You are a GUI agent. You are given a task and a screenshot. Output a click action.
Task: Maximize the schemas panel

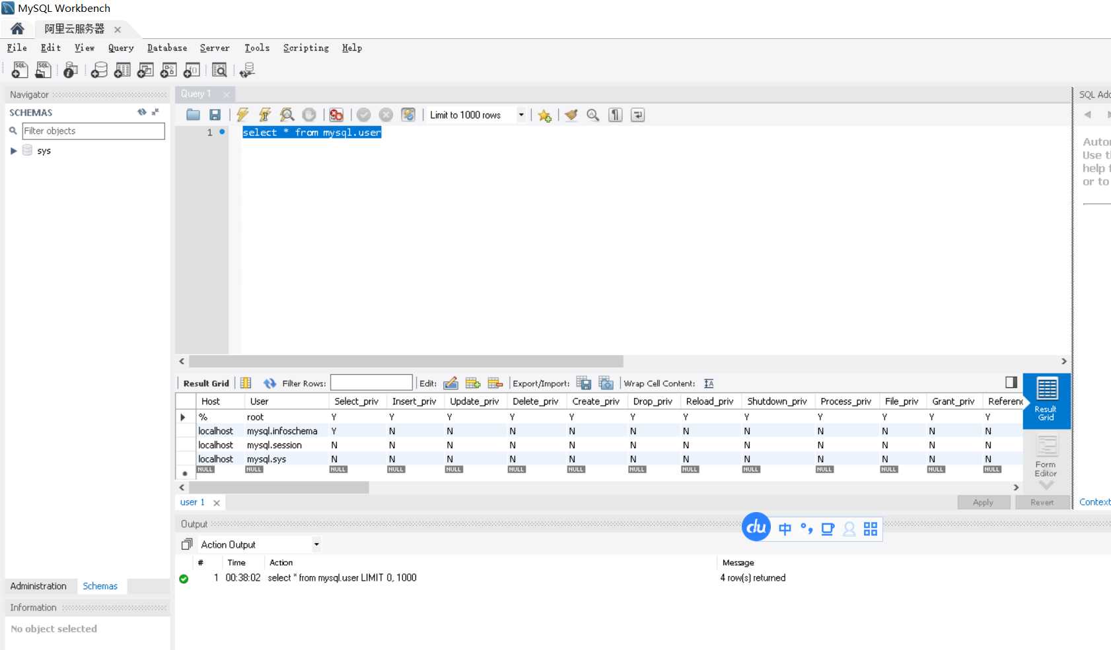pos(155,112)
